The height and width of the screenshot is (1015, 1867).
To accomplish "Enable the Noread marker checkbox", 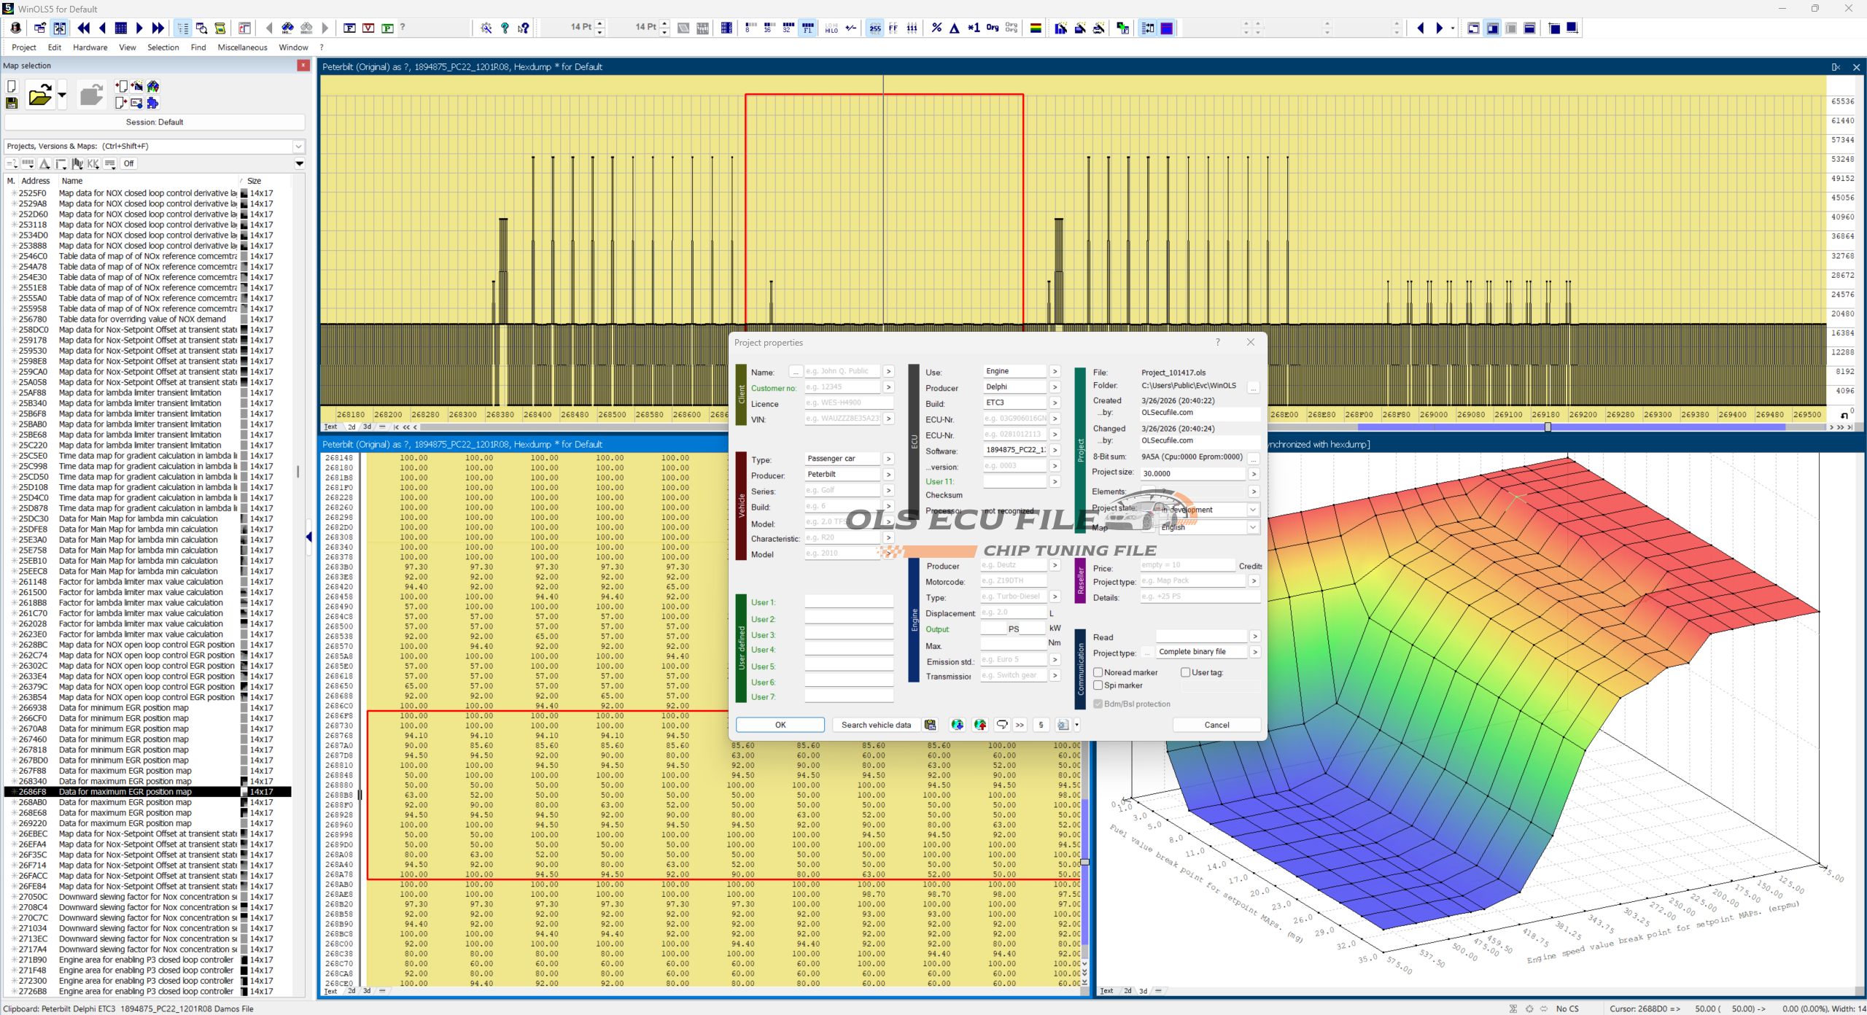I will (1098, 672).
